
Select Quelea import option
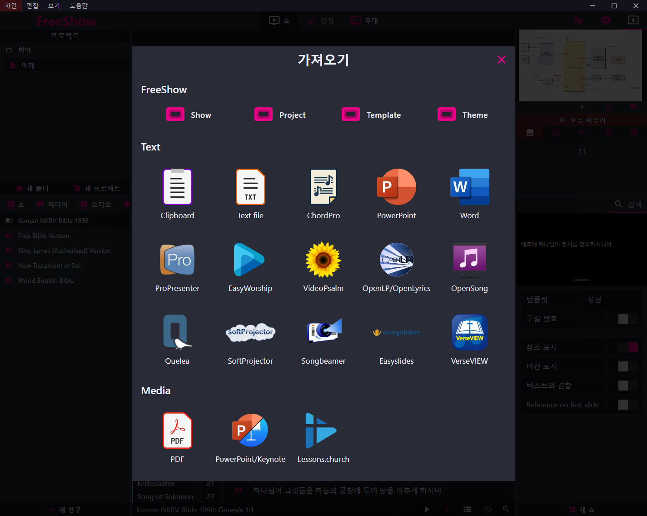[x=177, y=340]
